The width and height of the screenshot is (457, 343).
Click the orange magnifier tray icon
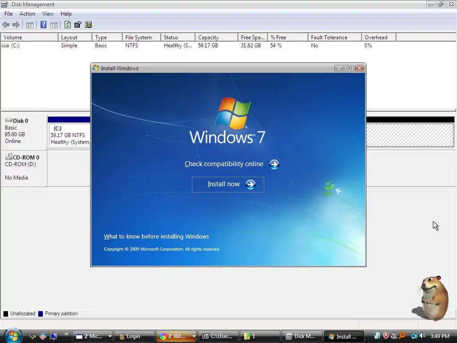(403, 336)
